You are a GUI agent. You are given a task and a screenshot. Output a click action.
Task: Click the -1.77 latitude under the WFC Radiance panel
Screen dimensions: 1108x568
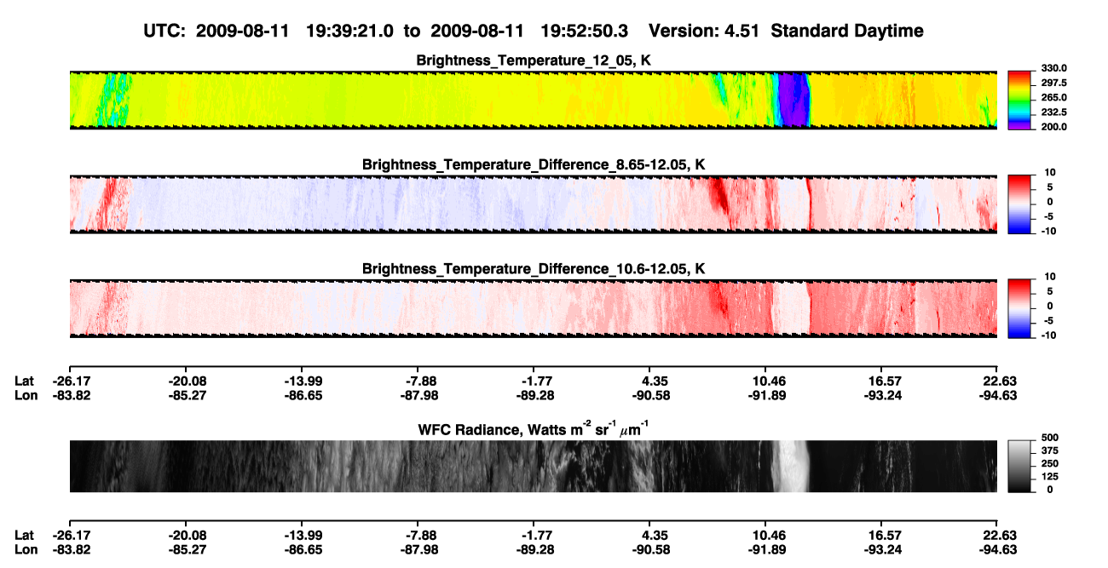click(x=534, y=535)
